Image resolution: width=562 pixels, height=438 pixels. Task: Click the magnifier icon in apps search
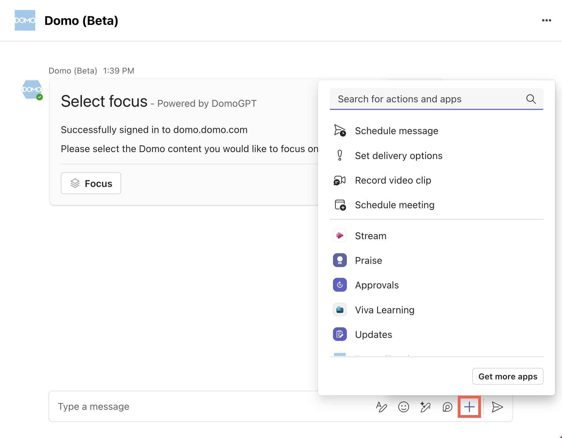[x=531, y=99]
